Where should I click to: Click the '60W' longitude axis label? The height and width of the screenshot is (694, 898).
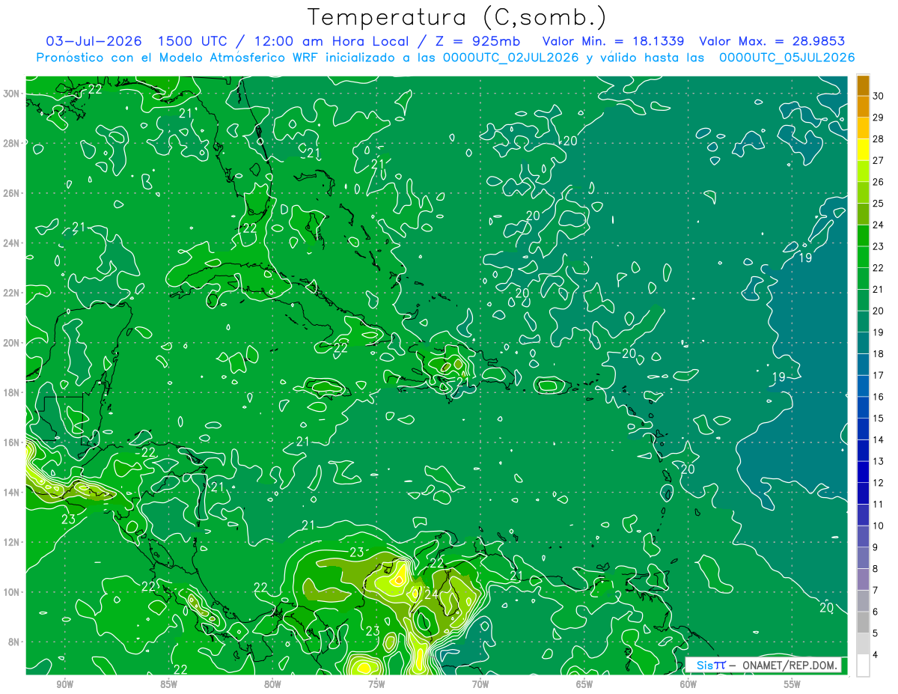[688, 684]
